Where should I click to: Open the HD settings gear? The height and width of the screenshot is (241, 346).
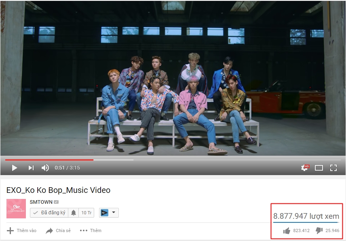(x=305, y=168)
